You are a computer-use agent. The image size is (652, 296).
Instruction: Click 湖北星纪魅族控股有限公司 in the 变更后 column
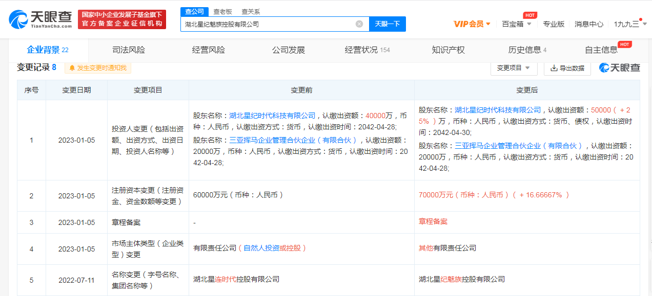coord(462,279)
